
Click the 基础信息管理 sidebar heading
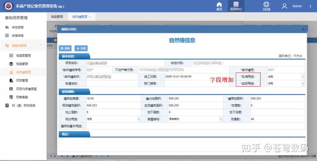pyautogui.click(x=16, y=18)
